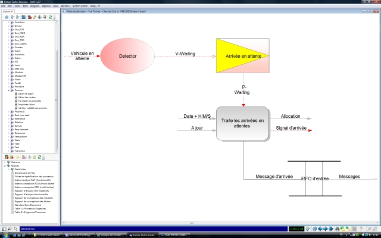Viewport: 381px width, 238px height.
Task: Click the blue double-arrow fast forward icon
Action: pos(331,228)
